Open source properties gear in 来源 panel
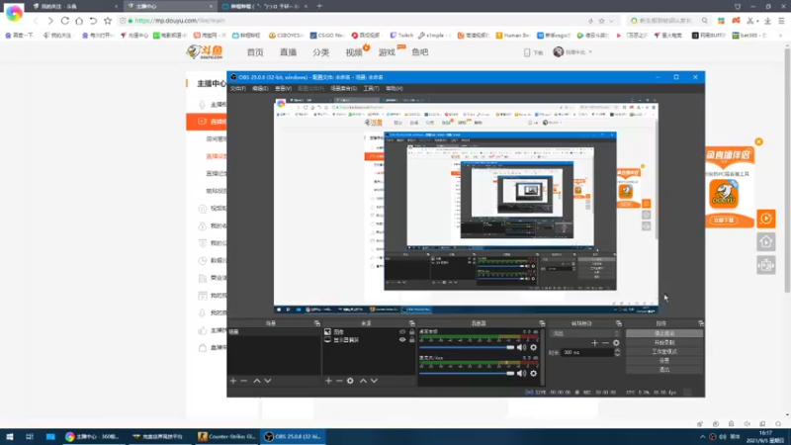Viewport: 791px width, 445px height. 350,381
